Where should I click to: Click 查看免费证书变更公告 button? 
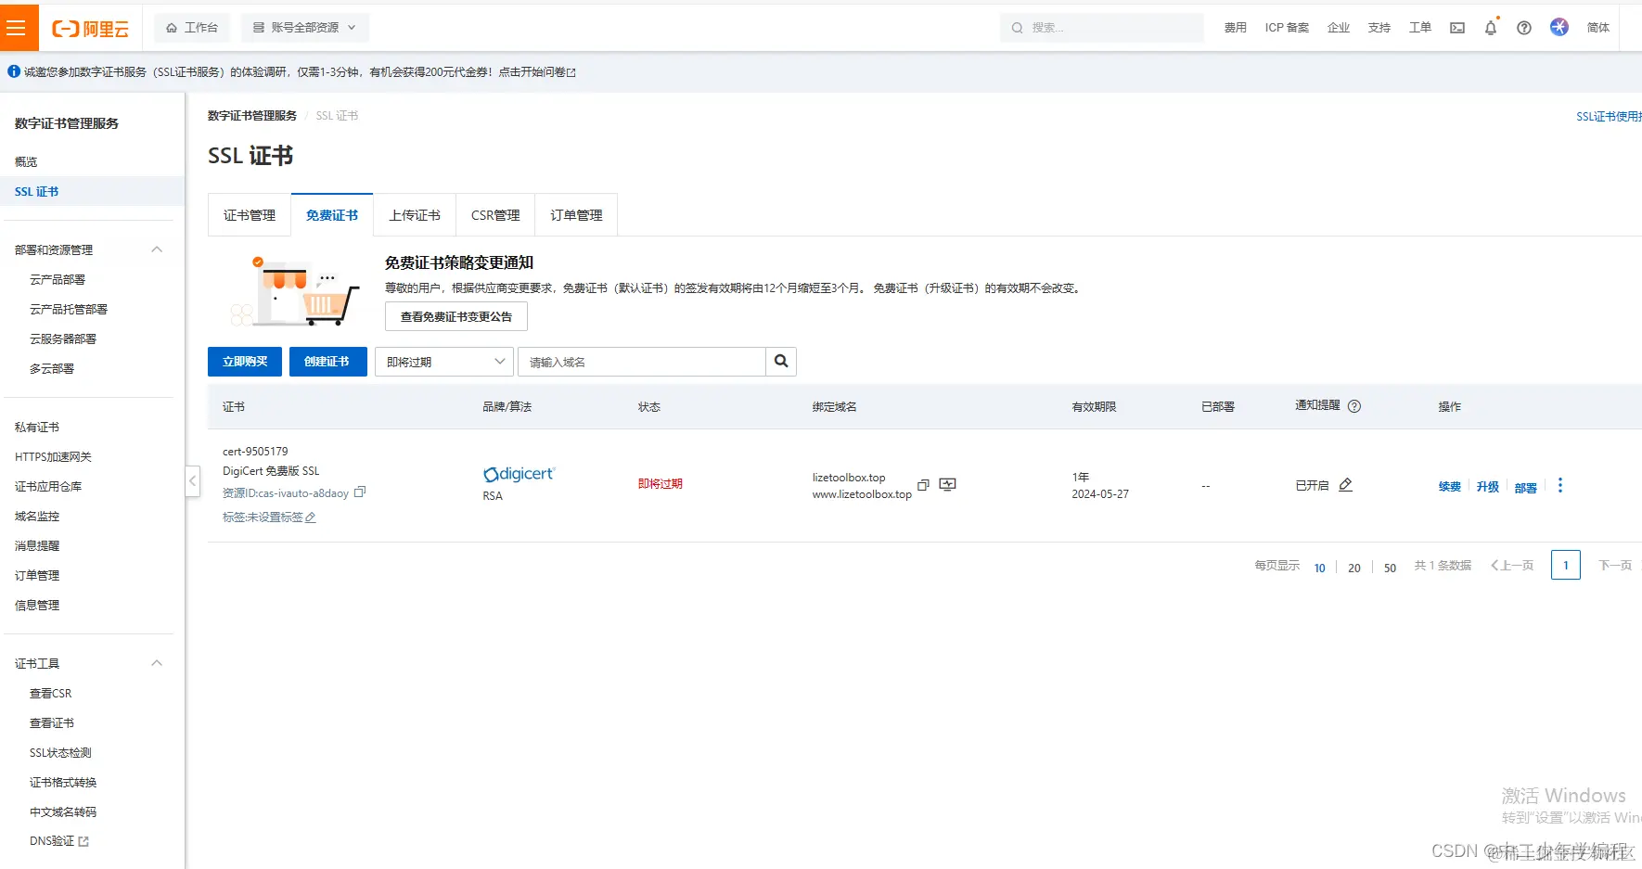pyautogui.click(x=455, y=316)
